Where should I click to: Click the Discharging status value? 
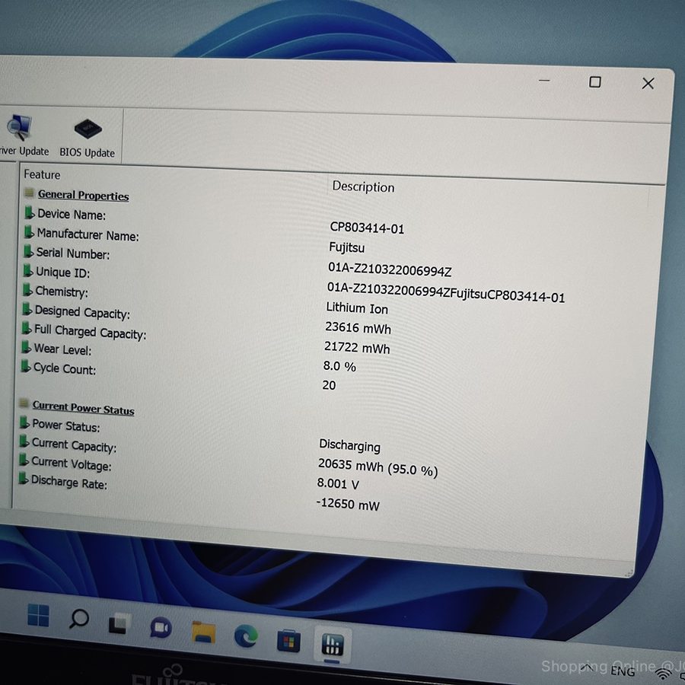point(350,445)
